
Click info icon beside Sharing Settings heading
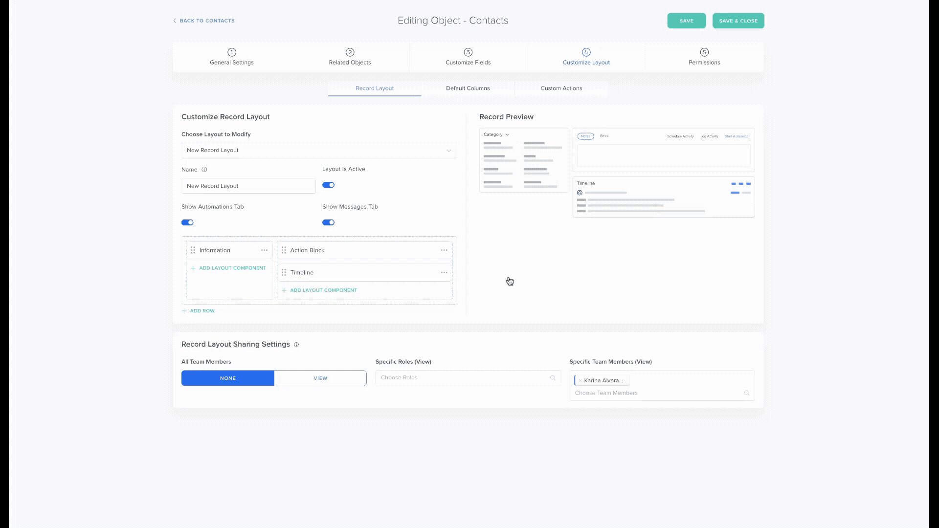coord(296,345)
